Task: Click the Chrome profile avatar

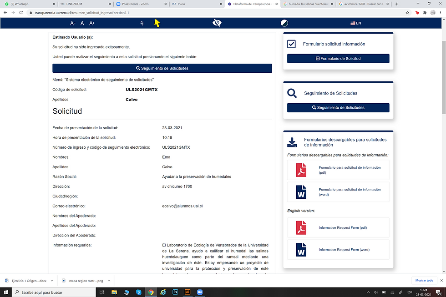Action: [433, 12]
